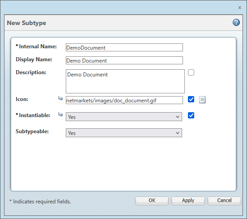Click into the Description text area
The width and height of the screenshot is (247, 219).
[125, 81]
